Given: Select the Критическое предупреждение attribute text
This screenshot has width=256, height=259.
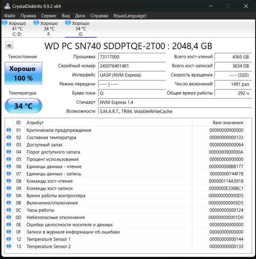Looking at the screenshot, I should click(59, 130).
